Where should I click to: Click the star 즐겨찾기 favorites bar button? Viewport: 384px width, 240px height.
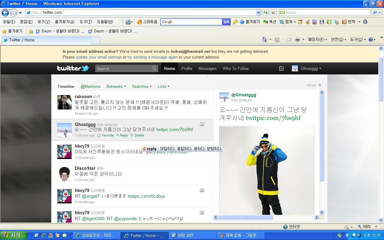coord(12,31)
